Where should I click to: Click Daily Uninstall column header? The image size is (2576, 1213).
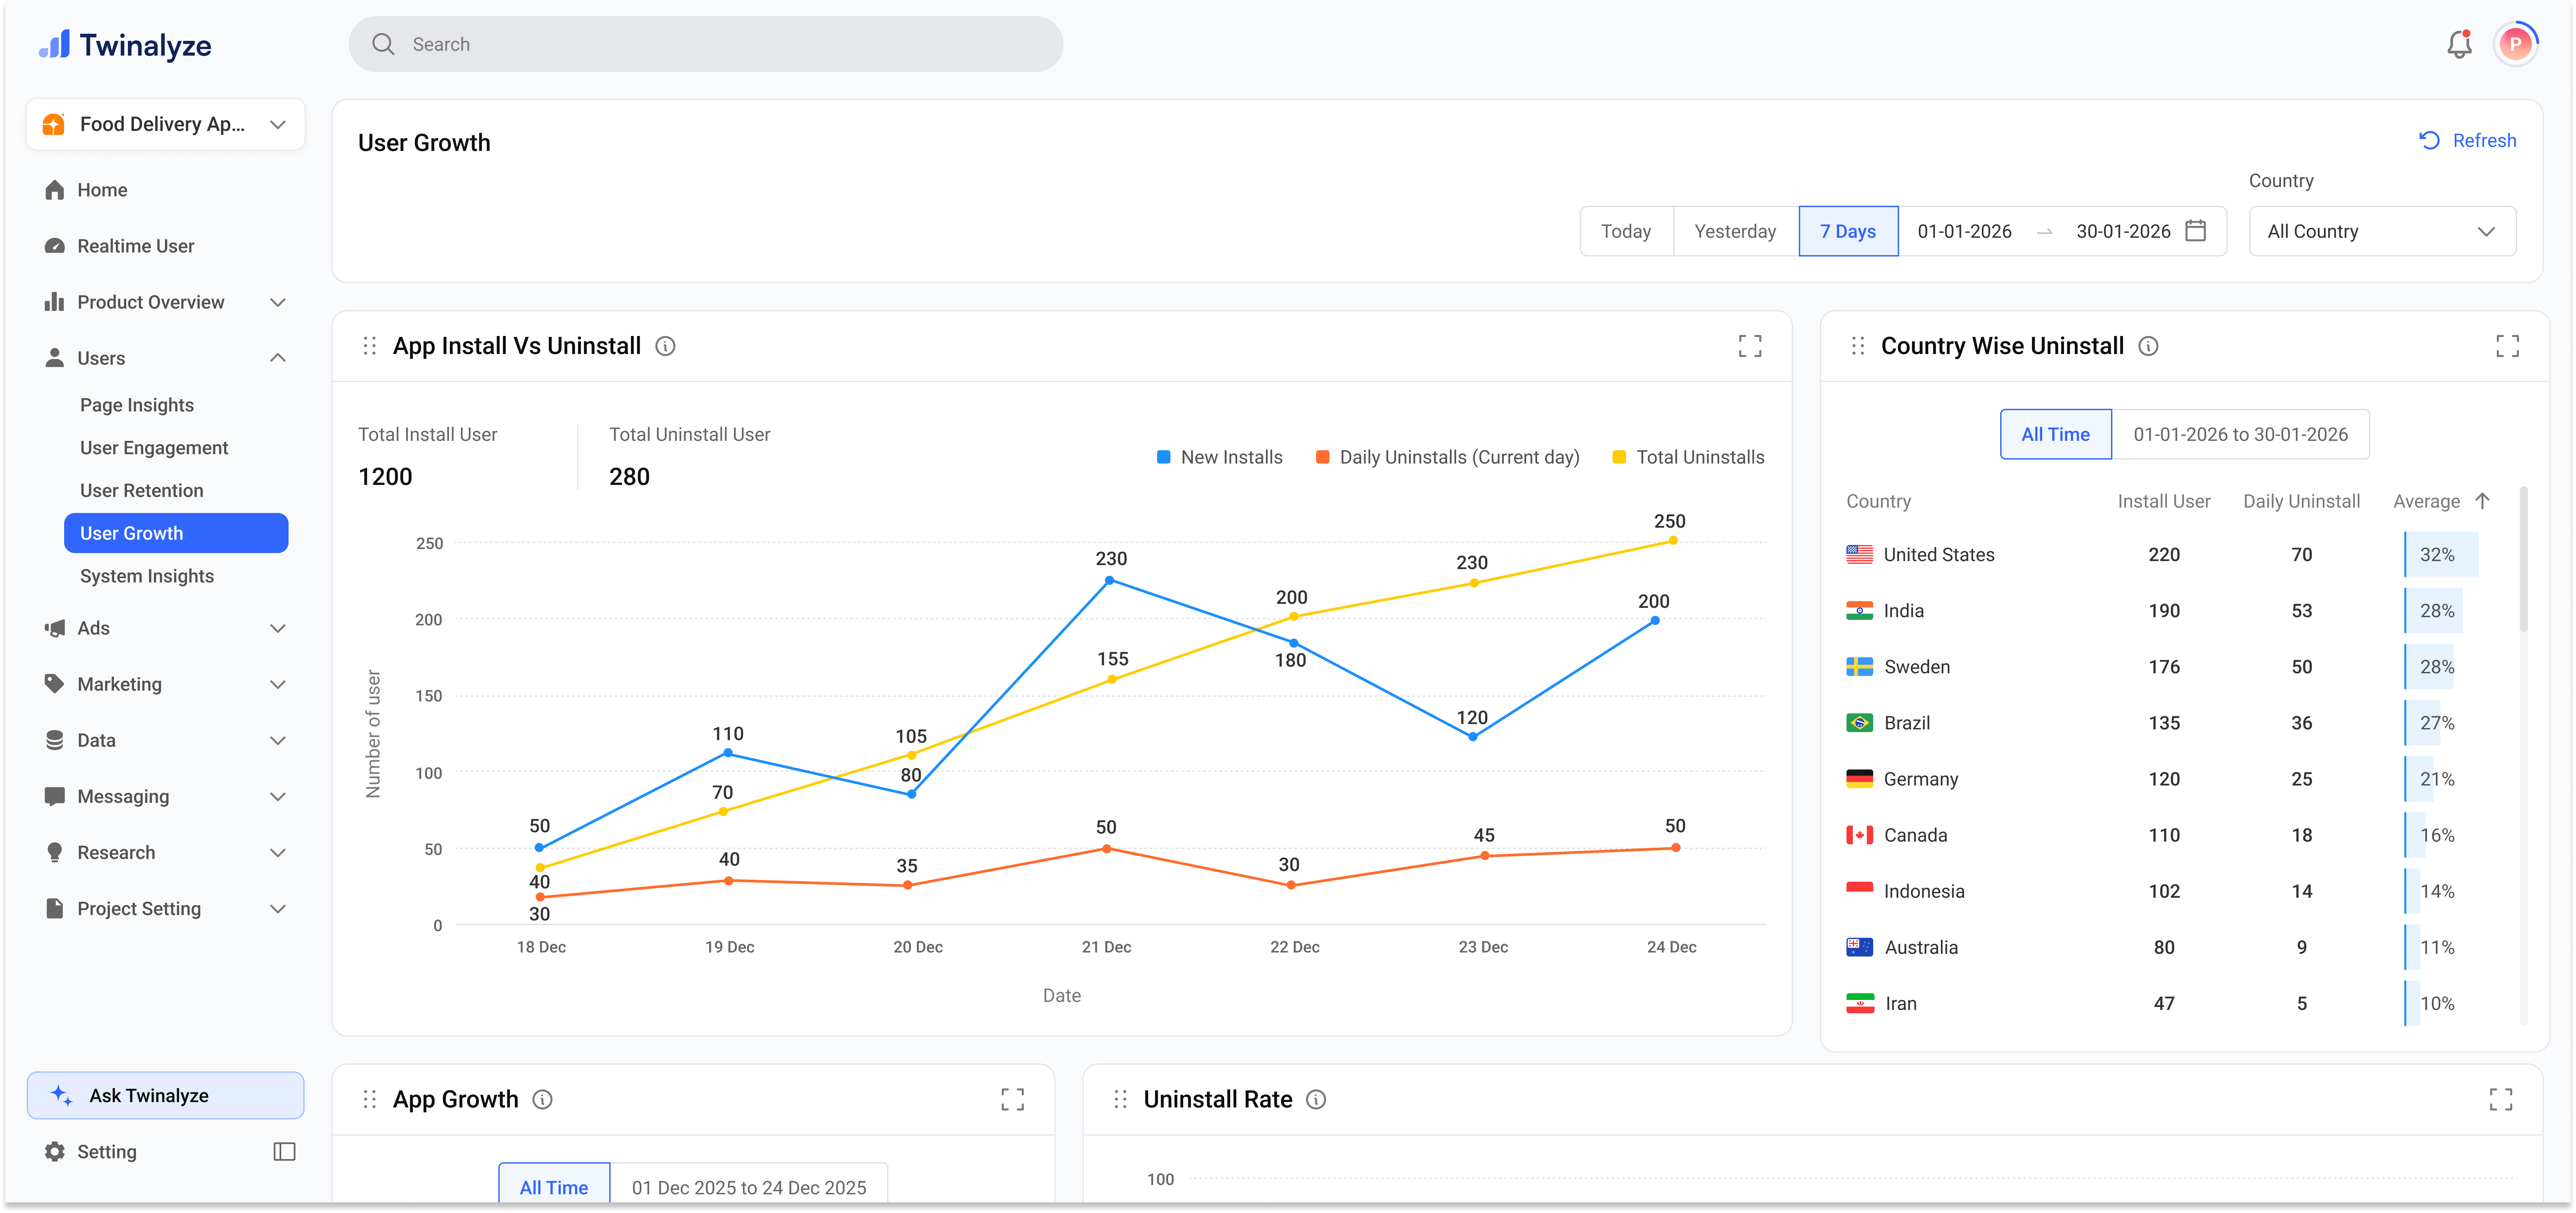[2301, 501]
